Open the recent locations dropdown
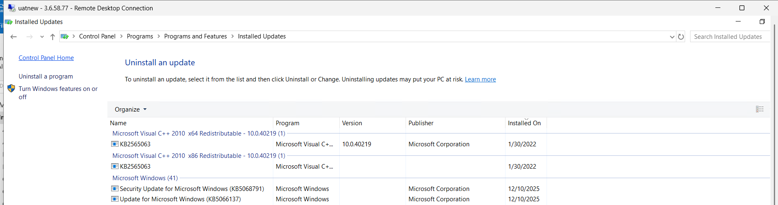This screenshot has height=205, width=778. pyautogui.click(x=42, y=37)
